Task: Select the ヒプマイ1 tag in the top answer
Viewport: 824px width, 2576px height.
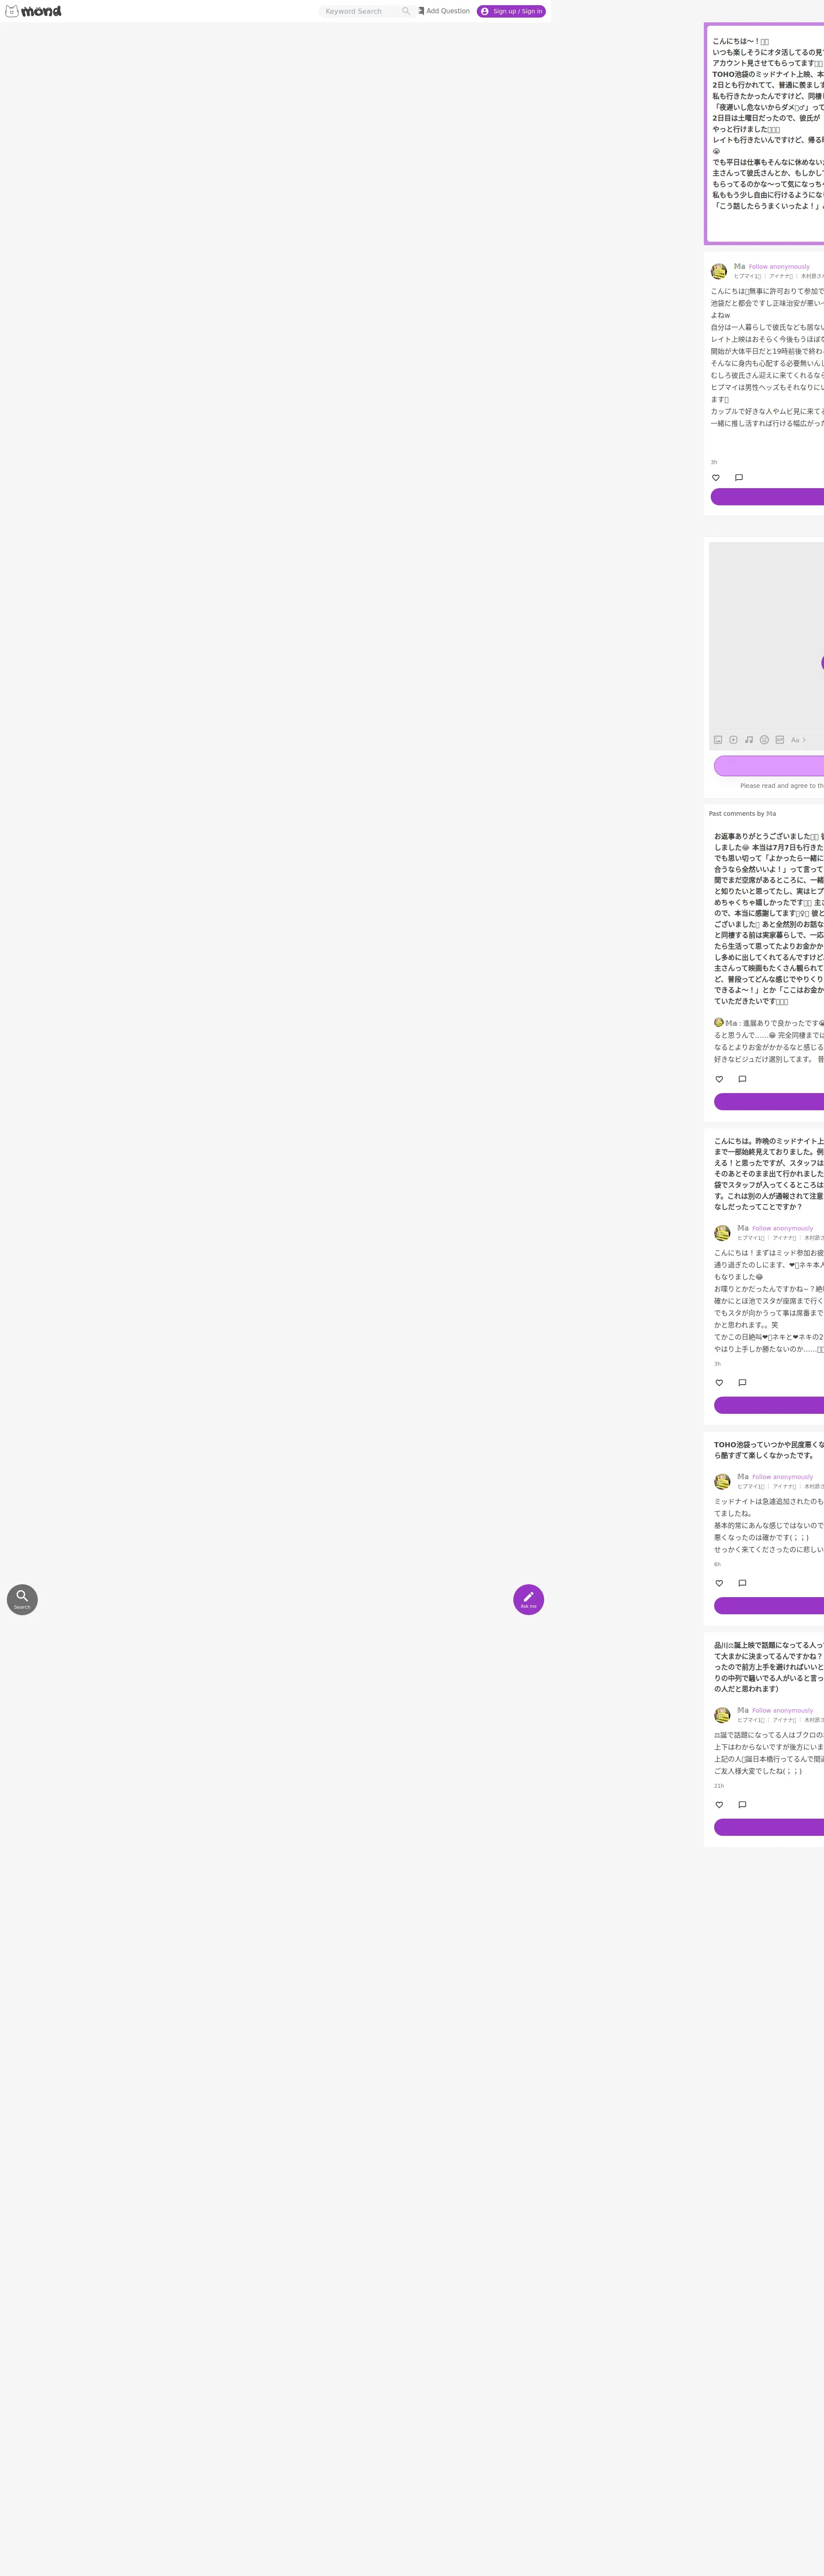Action: point(748,277)
